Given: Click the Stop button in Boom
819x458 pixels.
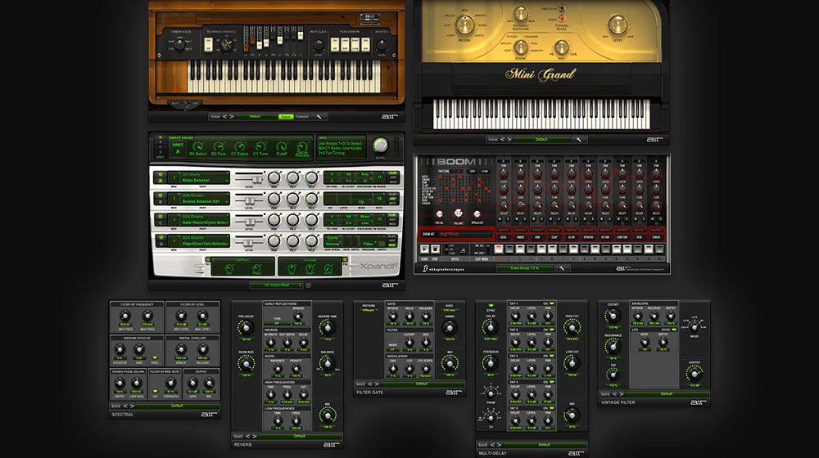Looking at the screenshot, I should coord(435,250).
